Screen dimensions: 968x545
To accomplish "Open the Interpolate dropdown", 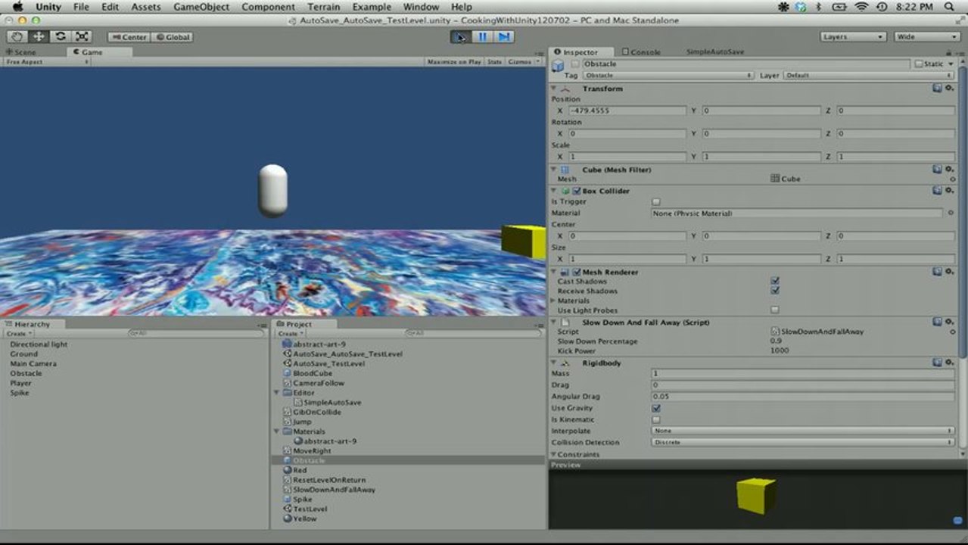I will 803,431.
